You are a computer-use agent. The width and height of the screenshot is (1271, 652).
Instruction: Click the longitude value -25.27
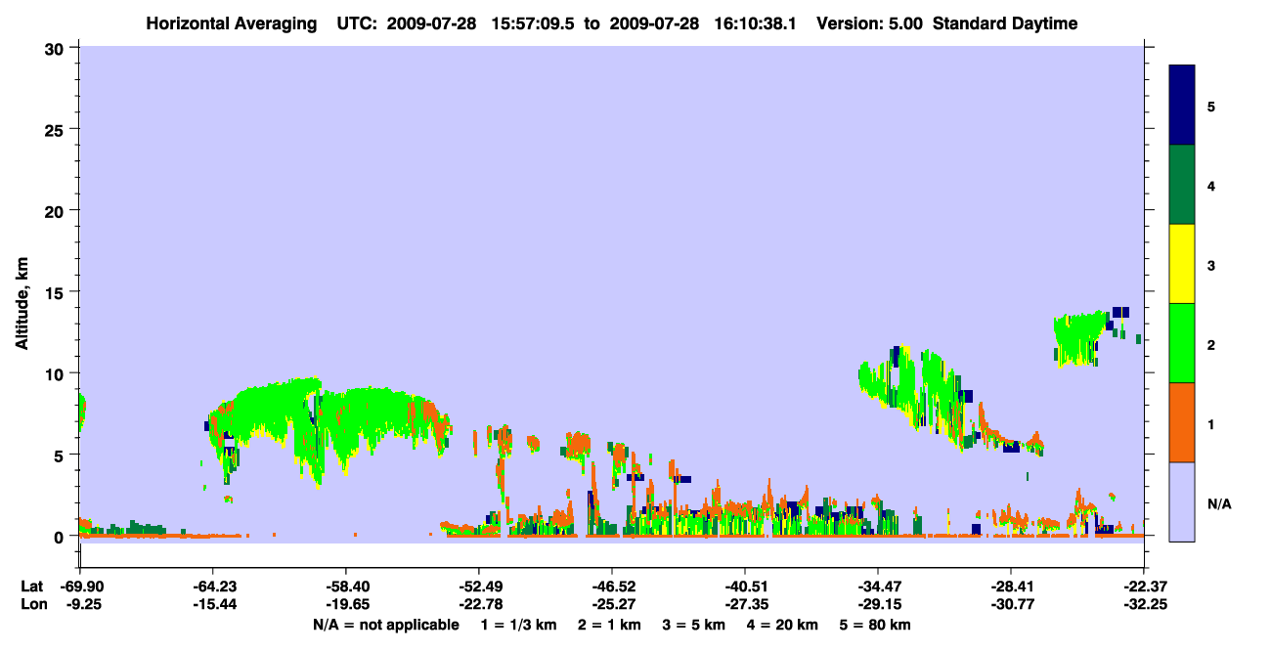click(x=612, y=605)
